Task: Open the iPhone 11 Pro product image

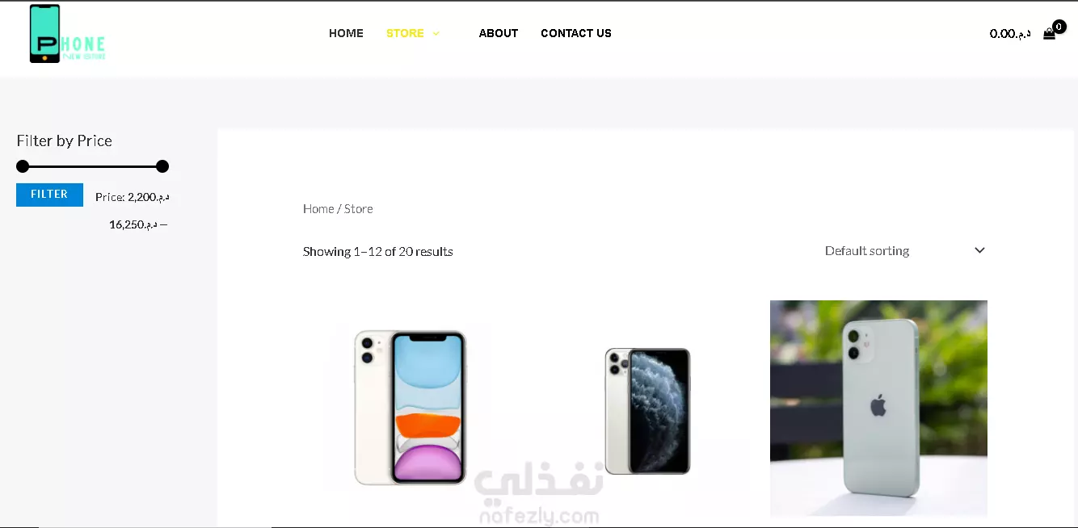Action: [x=648, y=411]
